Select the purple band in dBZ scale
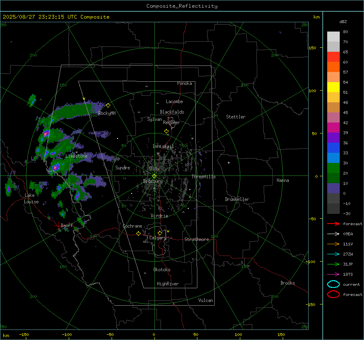This screenshot has height=340, width=364. (333, 137)
